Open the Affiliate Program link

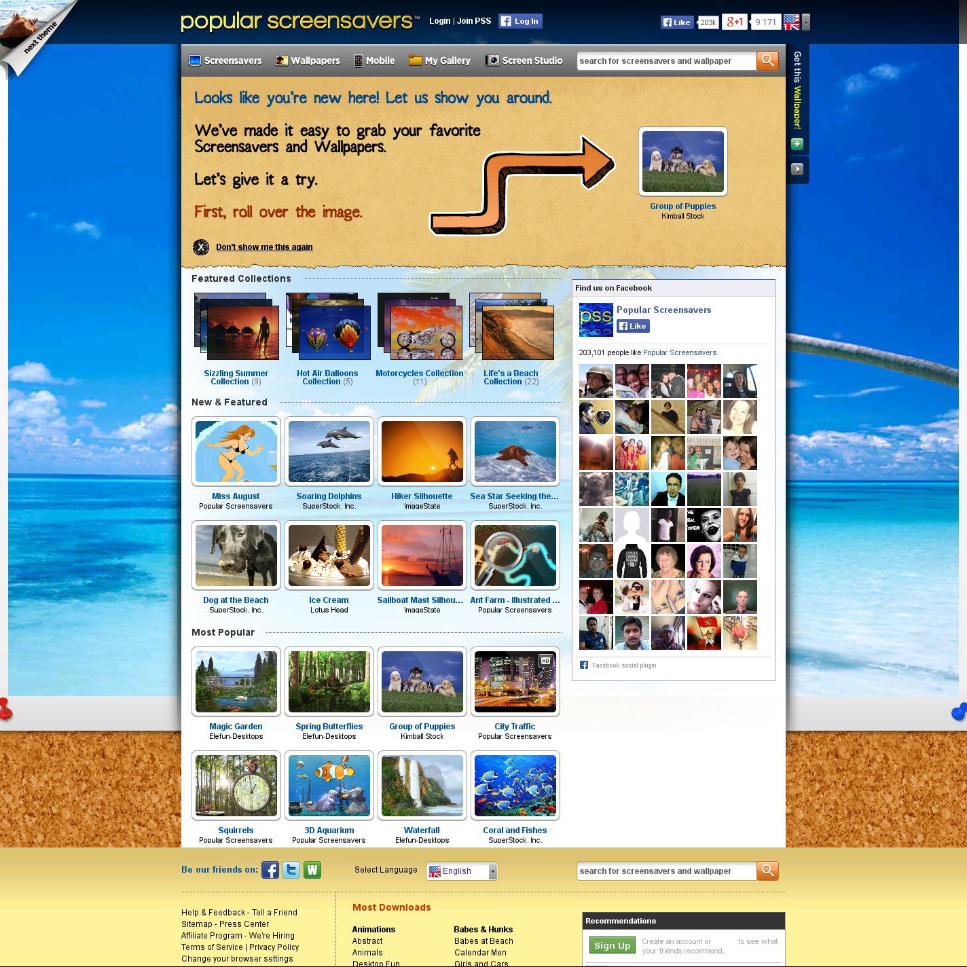tap(212, 936)
